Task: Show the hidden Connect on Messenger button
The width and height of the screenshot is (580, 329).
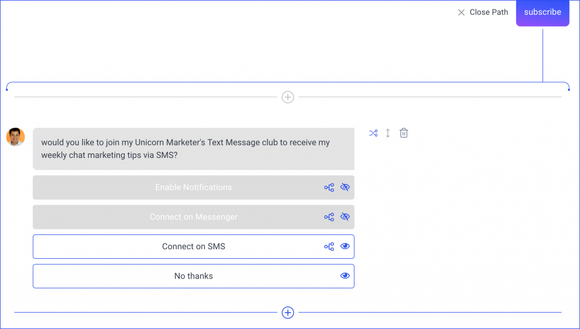Action: pyautogui.click(x=345, y=217)
